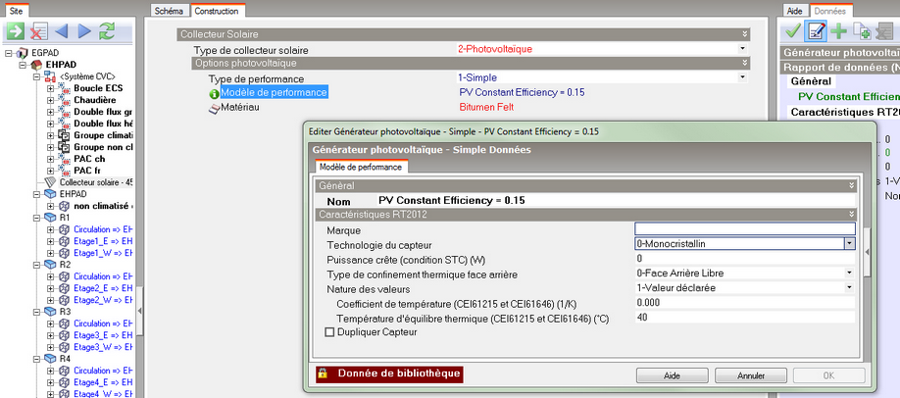Click the Aide button in dialog

tap(672, 375)
